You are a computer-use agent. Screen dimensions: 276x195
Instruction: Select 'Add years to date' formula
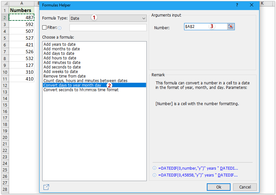[x=59, y=44]
